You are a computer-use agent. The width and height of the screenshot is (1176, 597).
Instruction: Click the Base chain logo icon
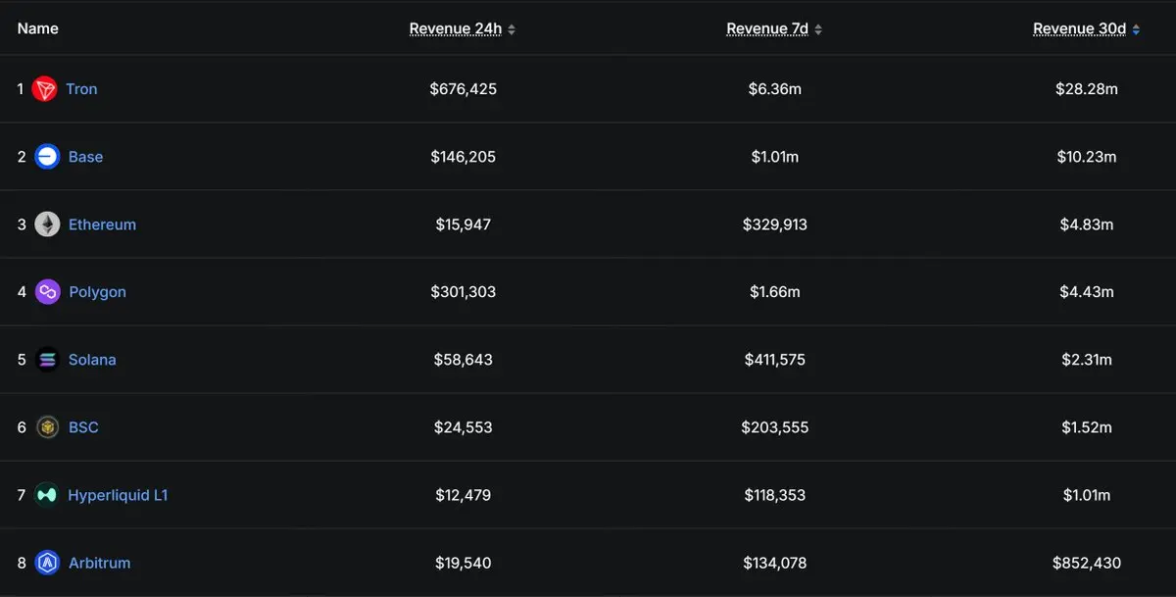47,157
